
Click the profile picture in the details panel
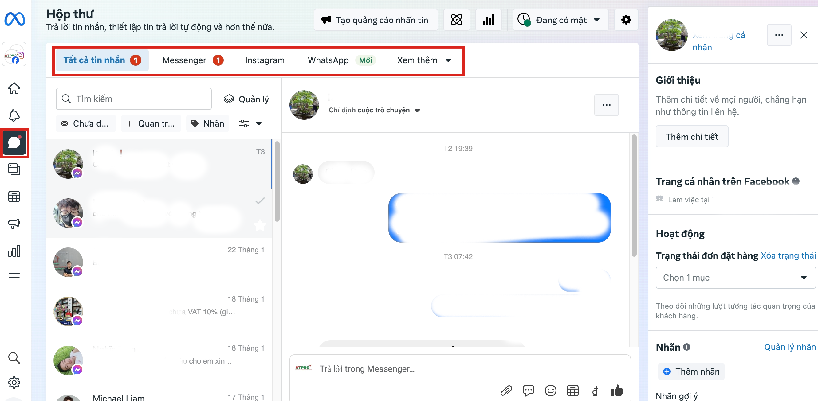pyautogui.click(x=671, y=35)
